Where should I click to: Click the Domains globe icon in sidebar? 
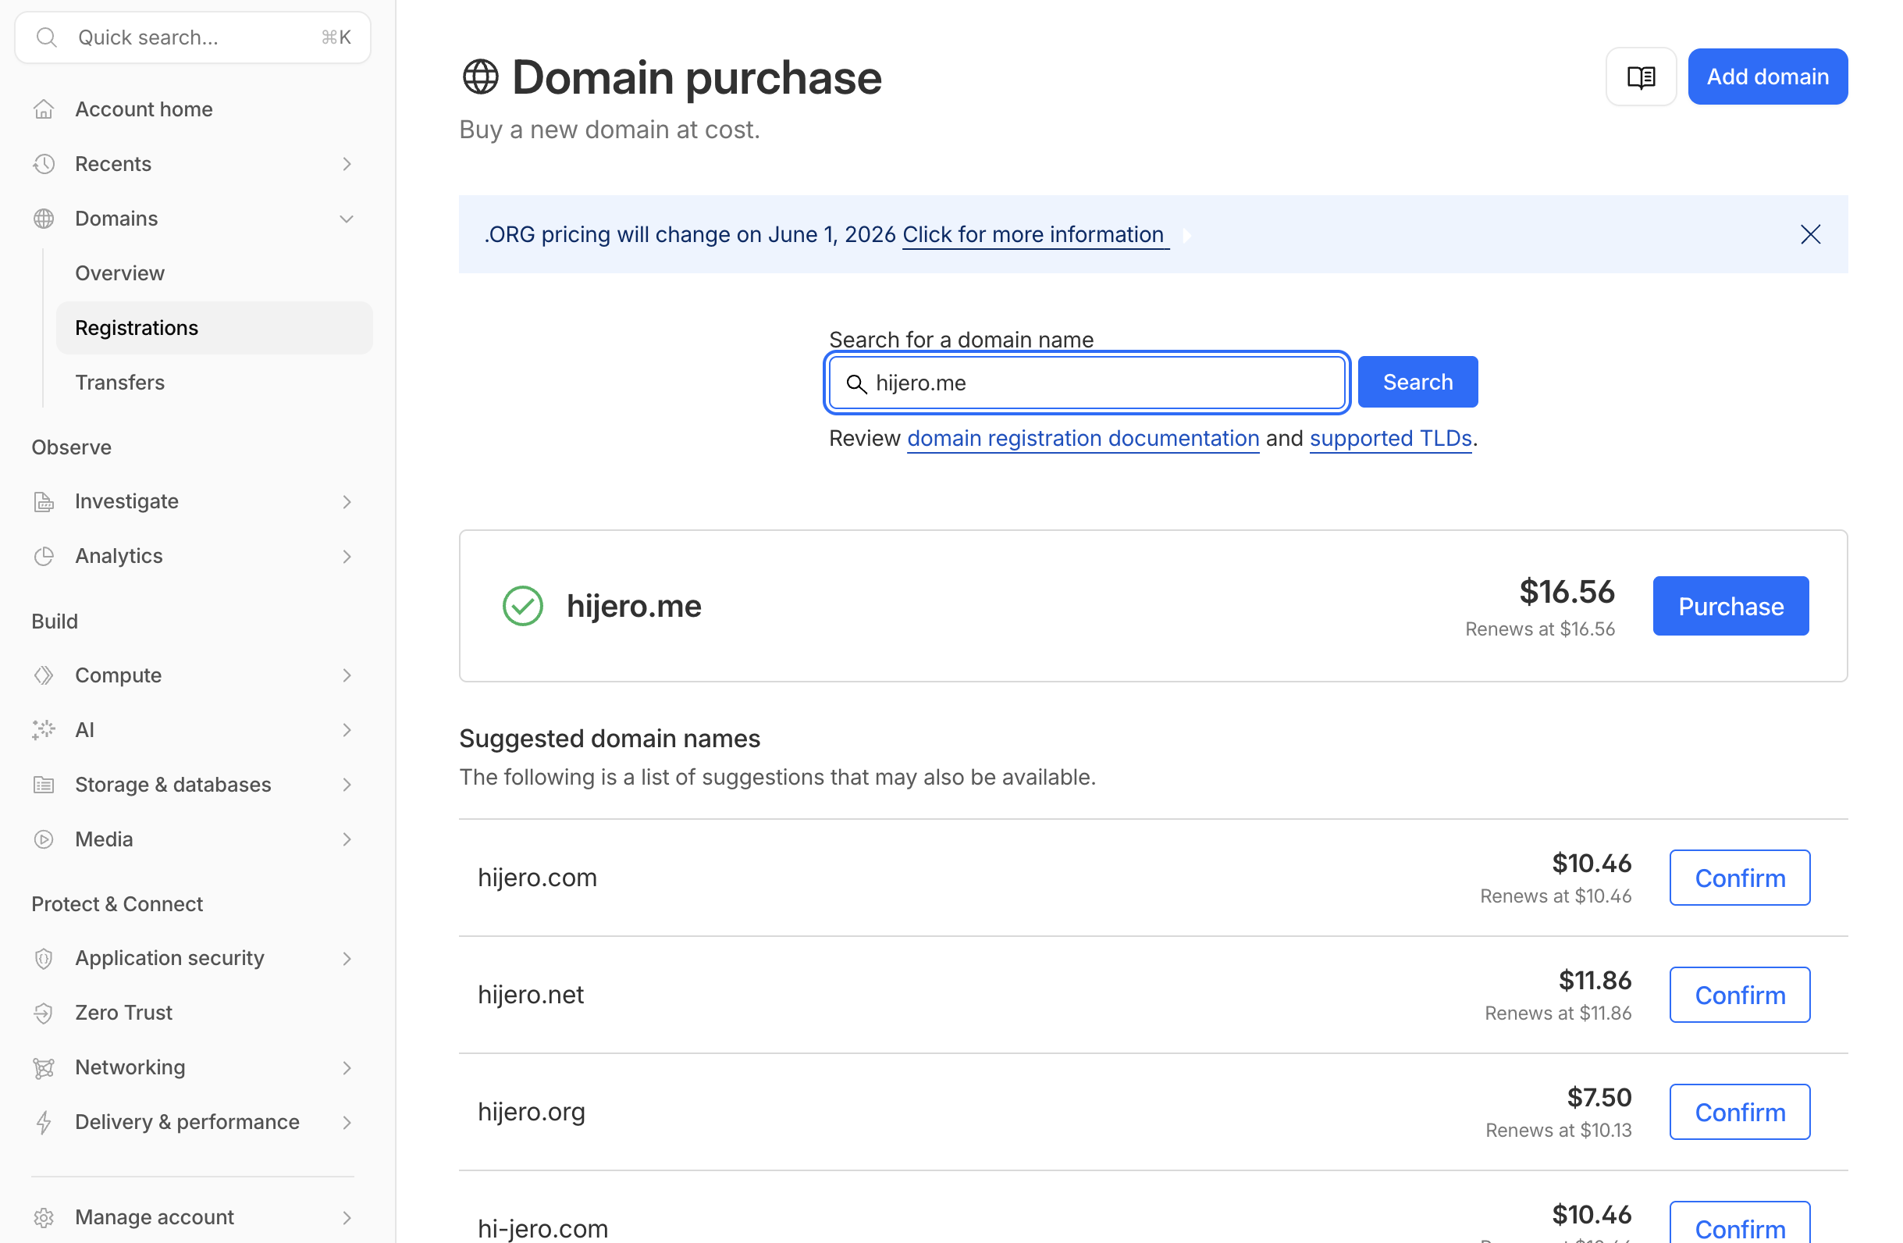(44, 219)
